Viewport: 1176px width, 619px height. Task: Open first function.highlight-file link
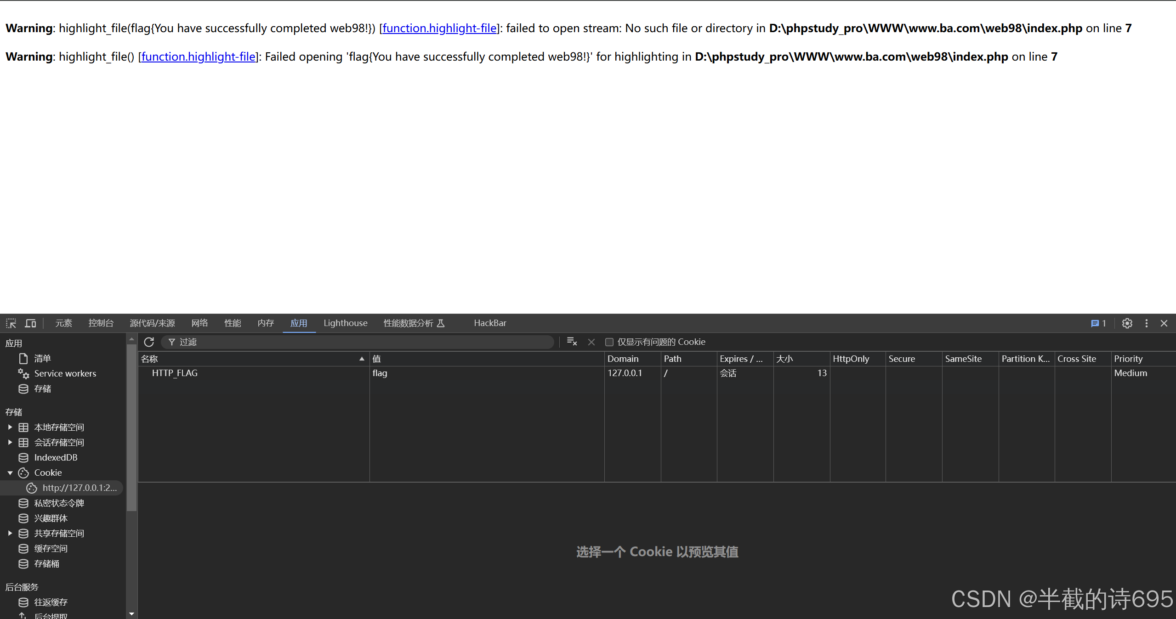[x=439, y=28]
